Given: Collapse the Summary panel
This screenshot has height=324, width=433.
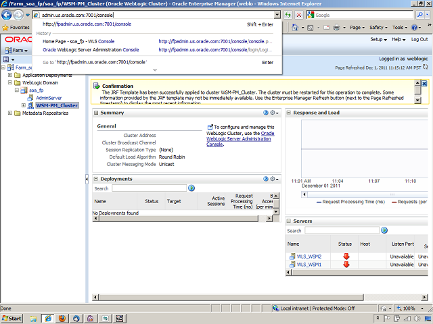Looking at the screenshot, I should pyautogui.click(x=97, y=113).
